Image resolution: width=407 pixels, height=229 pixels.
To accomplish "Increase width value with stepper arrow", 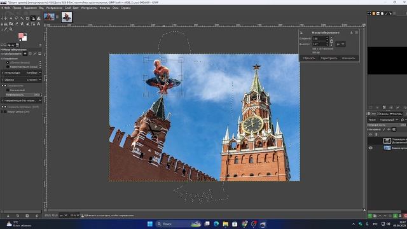I will (327, 38).
